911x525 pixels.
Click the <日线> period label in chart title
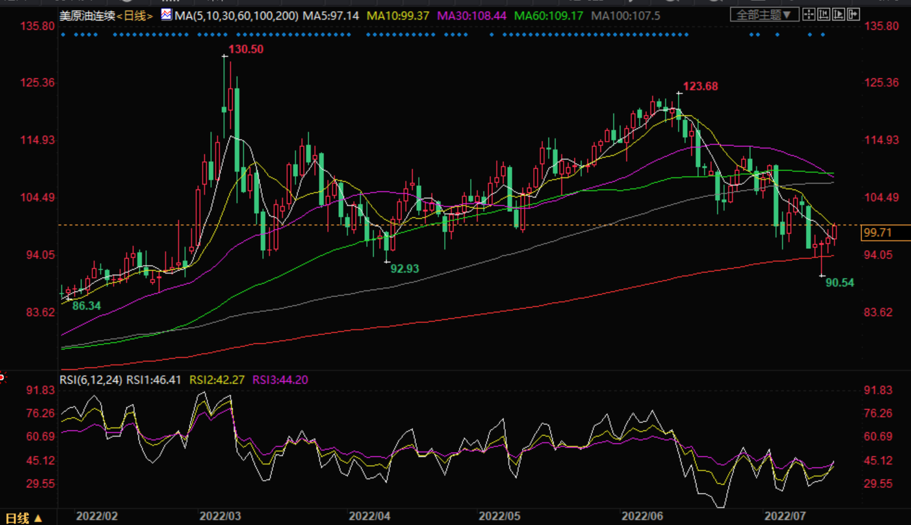[x=135, y=15]
